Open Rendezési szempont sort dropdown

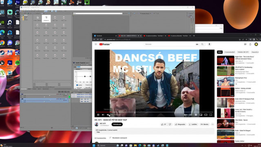(x=118, y=138)
